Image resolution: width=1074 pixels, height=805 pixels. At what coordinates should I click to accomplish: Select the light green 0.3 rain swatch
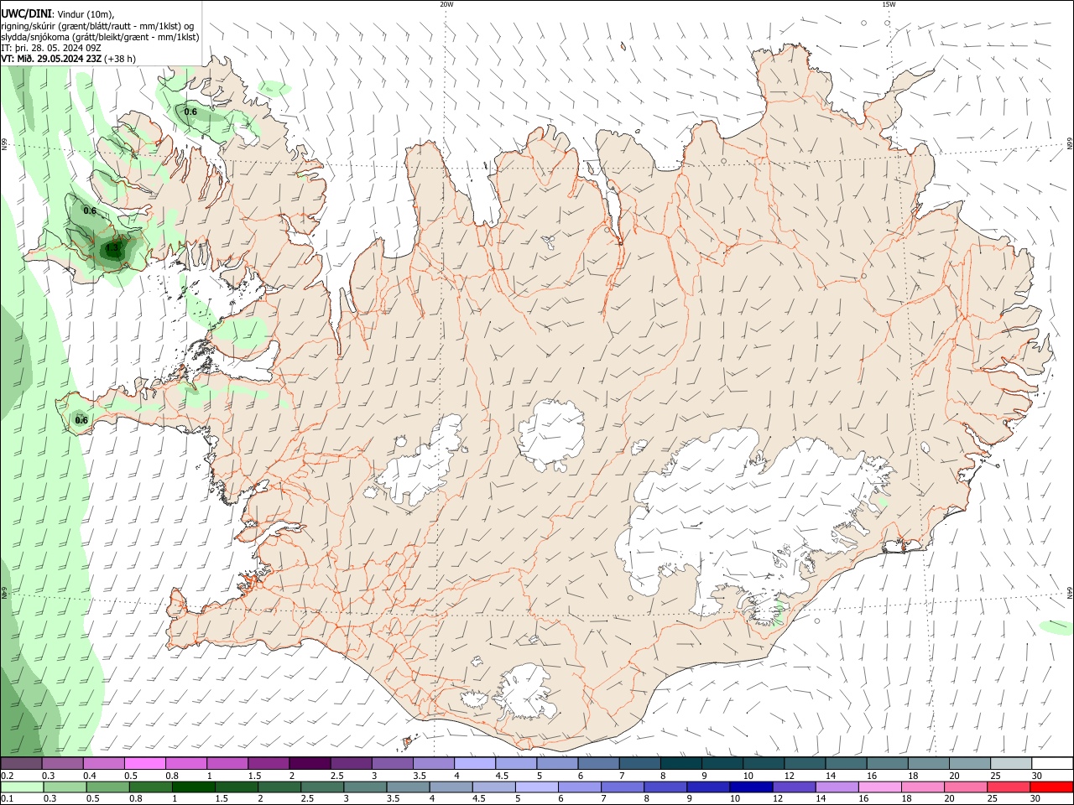(65, 787)
